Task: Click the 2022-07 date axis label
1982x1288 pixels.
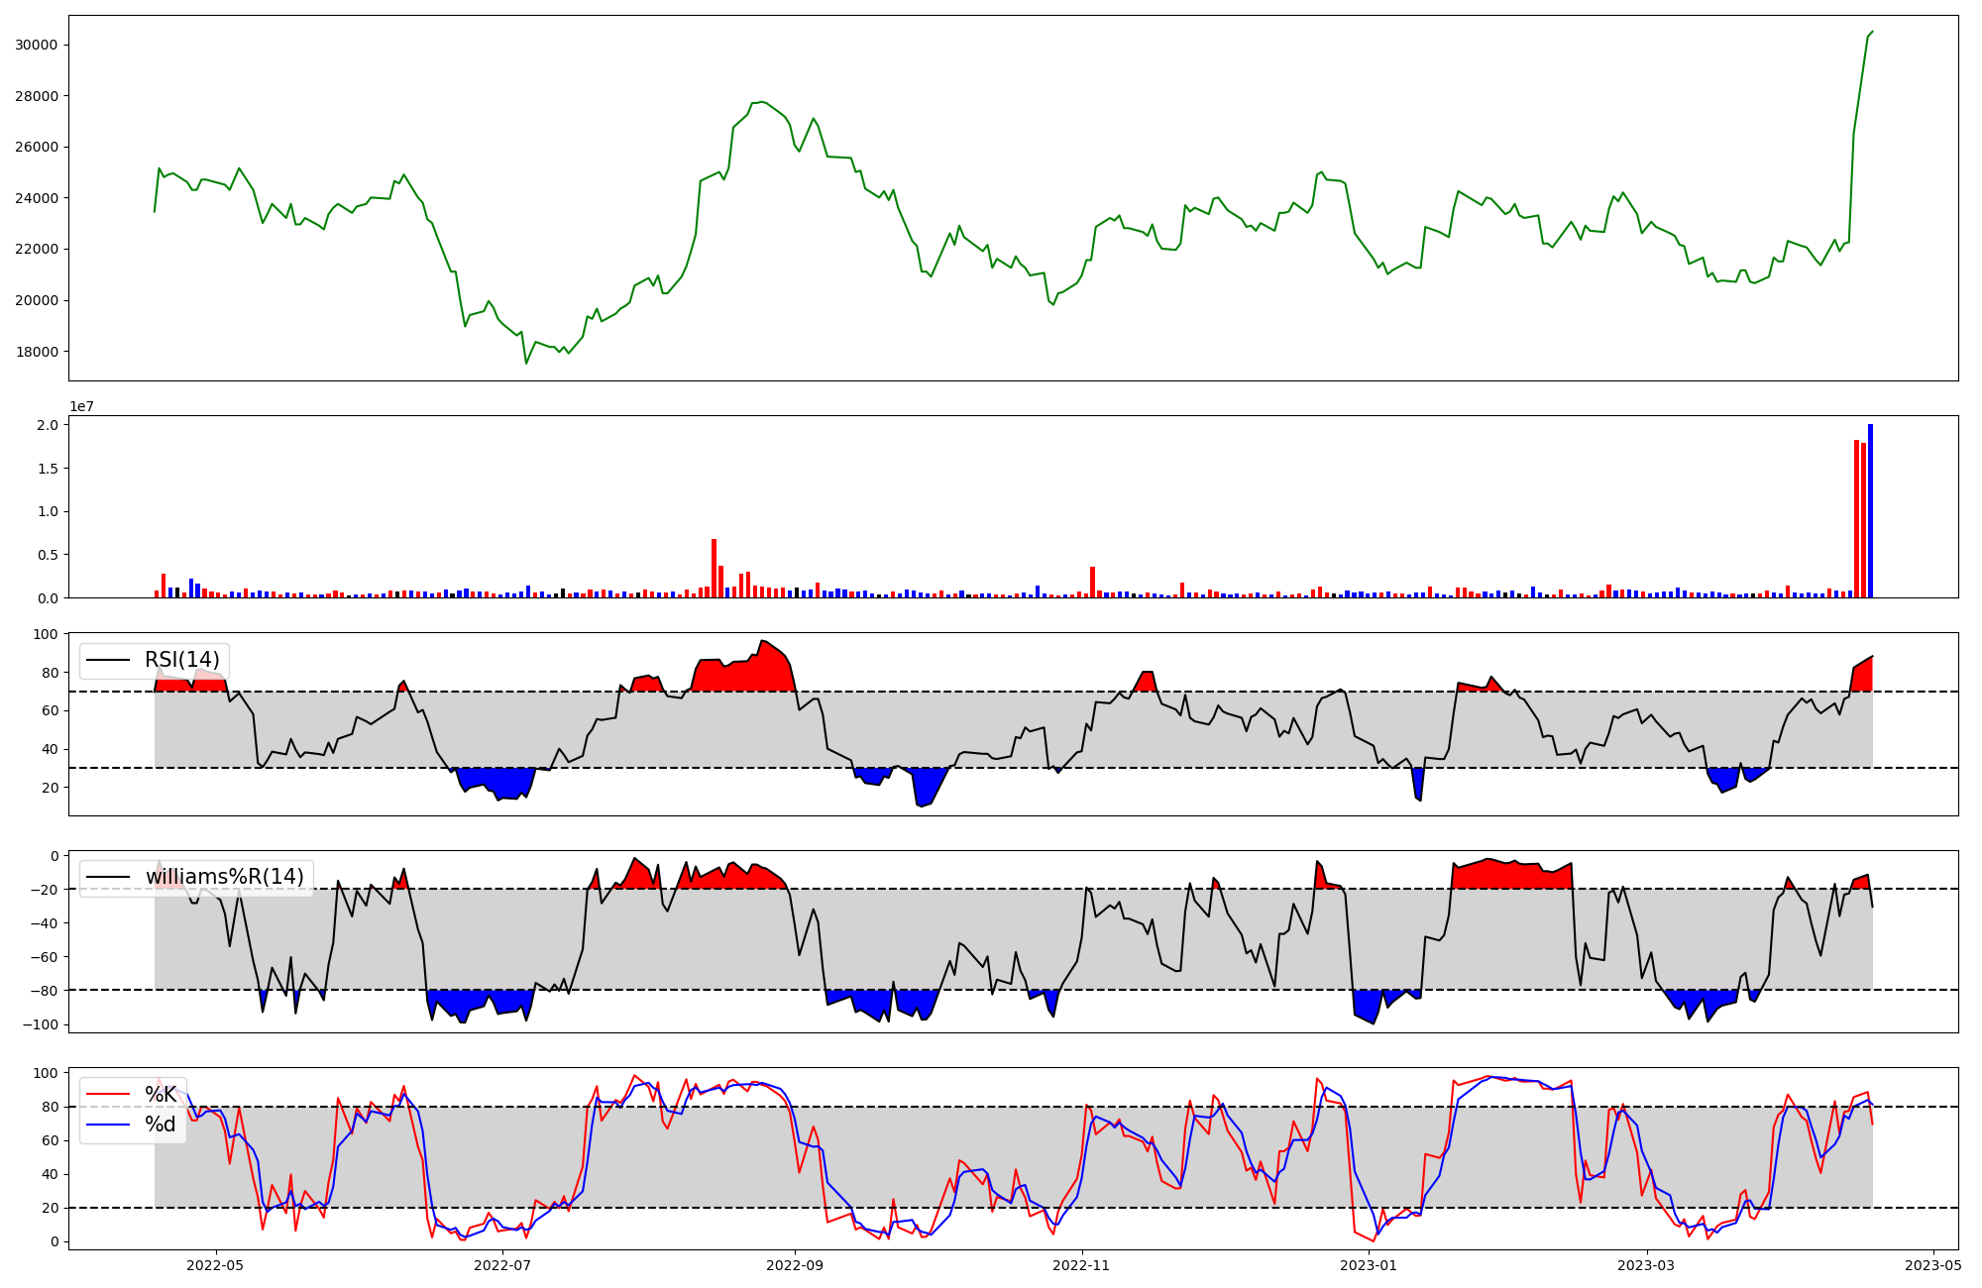Action: pyautogui.click(x=502, y=1265)
